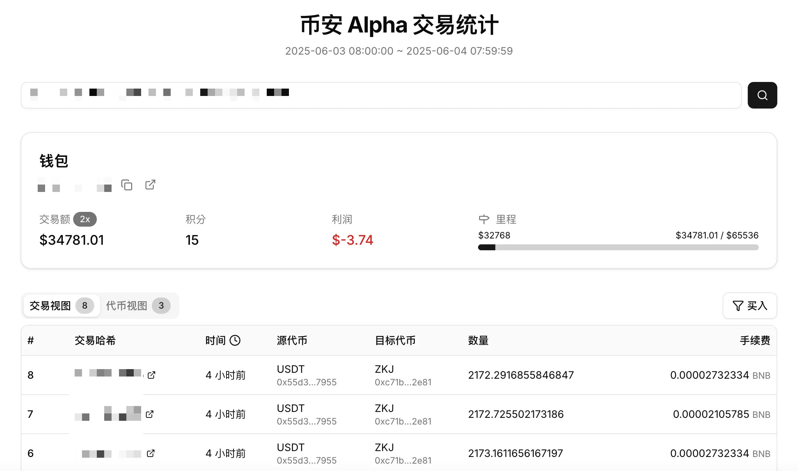
Task: Click the filter funnel icon on 买入 button
Action: [737, 306]
